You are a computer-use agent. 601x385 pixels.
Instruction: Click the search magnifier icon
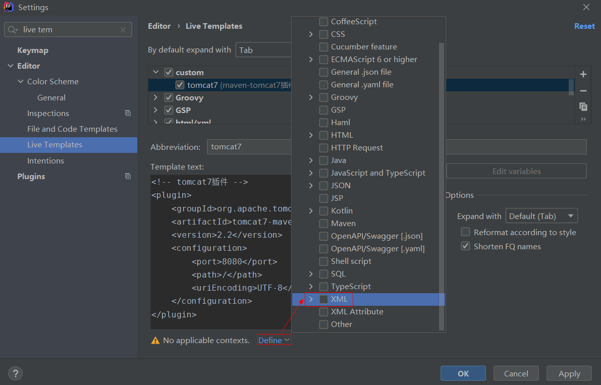(13, 29)
